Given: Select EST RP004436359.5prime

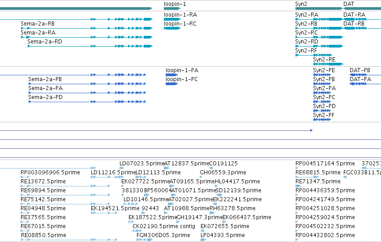Looking at the screenshot, I should pos(325,190).
